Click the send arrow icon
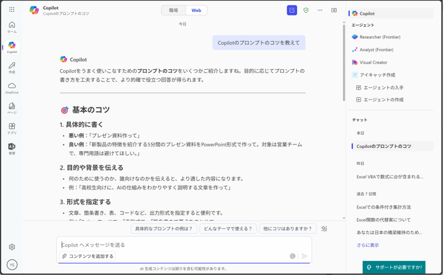Image resolution: width=445 pixels, height=275 pixels. pyautogui.click(x=305, y=256)
